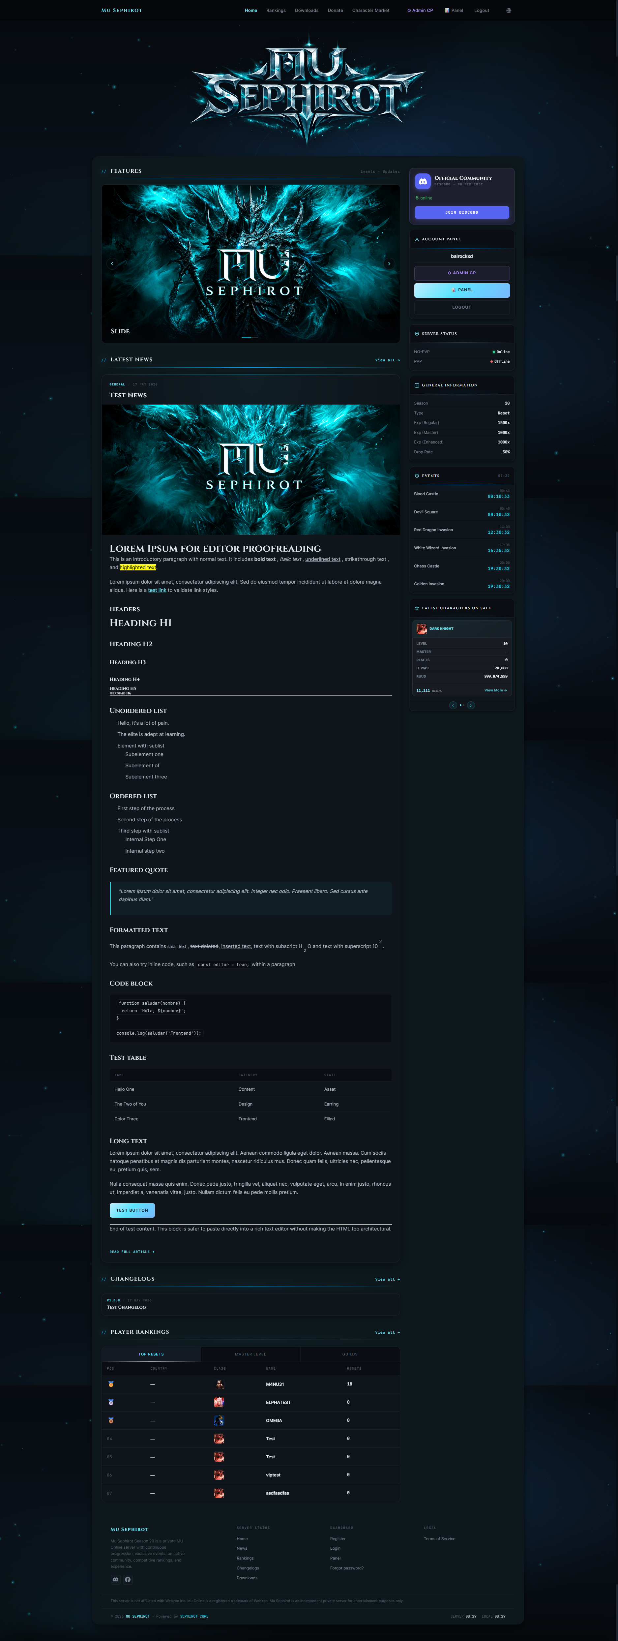This screenshot has width=618, height=1641.
Task: Go to previous slide in Features carousel
Action: click(x=112, y=263)
